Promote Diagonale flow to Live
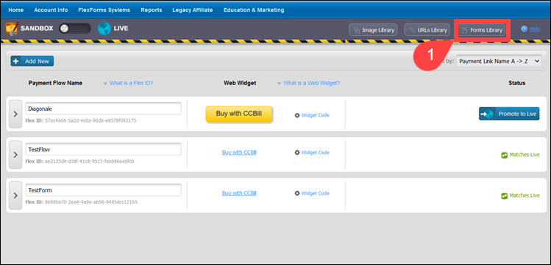 coord(509,114)
